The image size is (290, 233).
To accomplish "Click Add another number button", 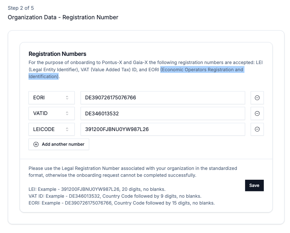I will point(59,144).
